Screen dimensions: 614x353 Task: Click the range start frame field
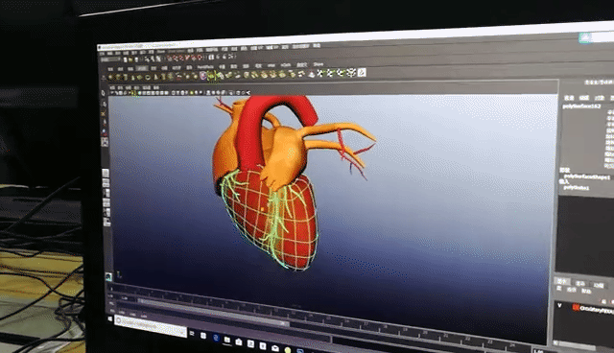point(124,298)
